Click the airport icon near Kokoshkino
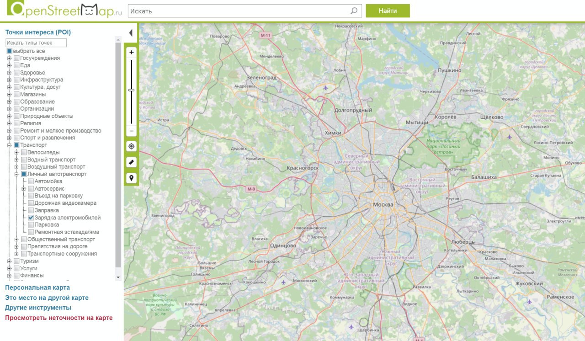Screen dimensions: 585x341 [x=283, y=282]
